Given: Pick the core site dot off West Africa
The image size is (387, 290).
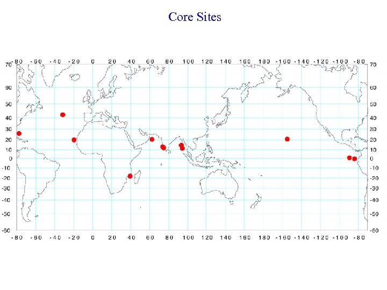Looking at the screenshot, I should 74,140.
